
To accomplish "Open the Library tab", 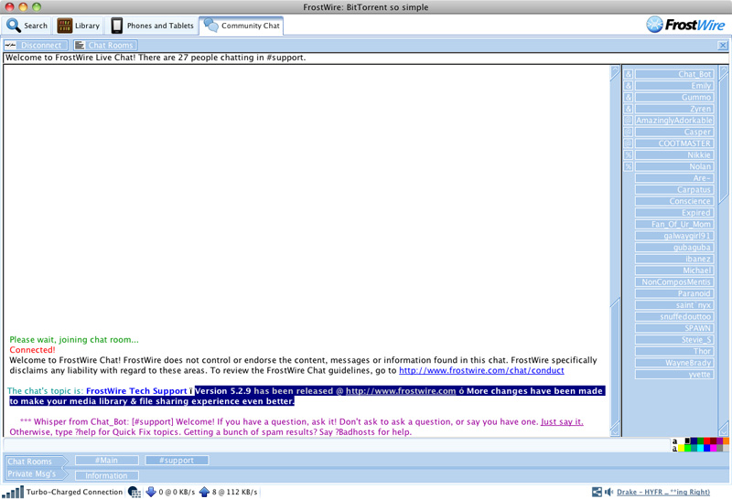I will (x=79, y=26).
